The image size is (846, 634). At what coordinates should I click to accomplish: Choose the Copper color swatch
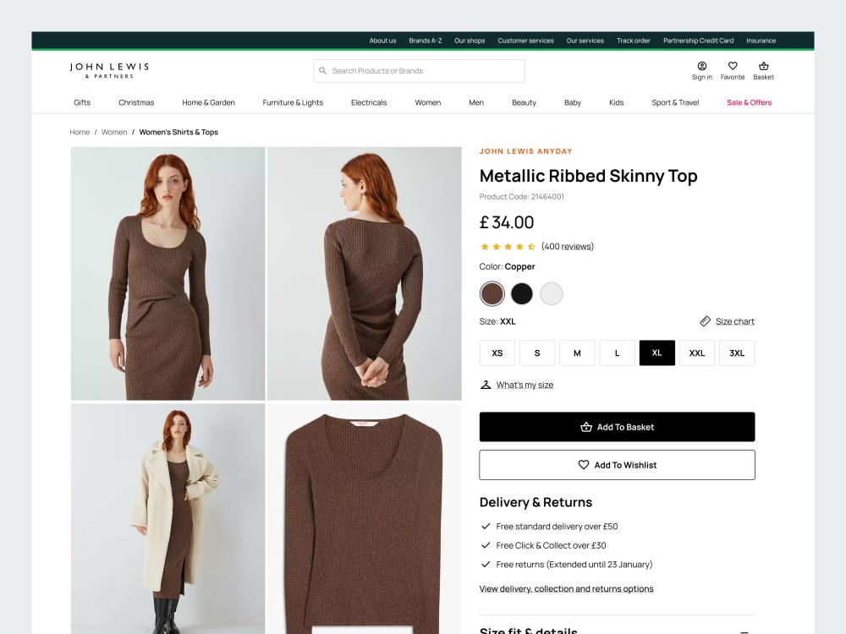[x=492, y=294]
